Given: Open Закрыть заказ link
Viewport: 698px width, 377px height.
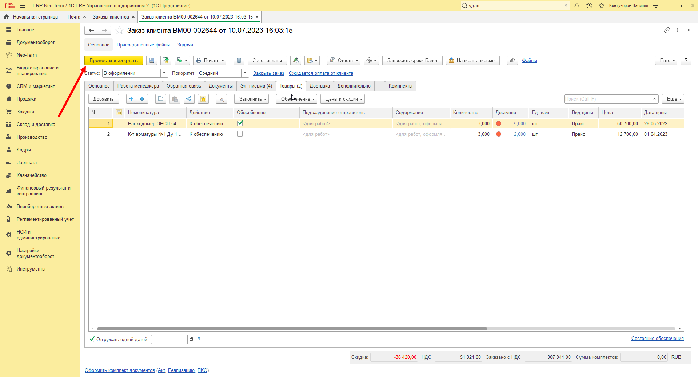Looking at the screenshot, I should click(x=268, y=73).
